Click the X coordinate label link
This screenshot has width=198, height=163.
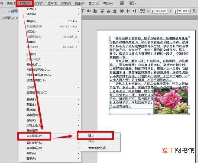tap(148, 11)
